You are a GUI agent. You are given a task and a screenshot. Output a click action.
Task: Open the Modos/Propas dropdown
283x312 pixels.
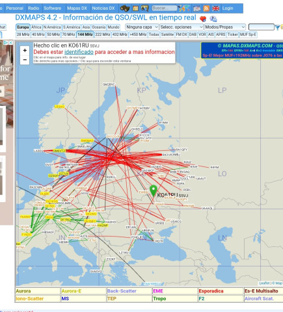(x=224, y=27)
